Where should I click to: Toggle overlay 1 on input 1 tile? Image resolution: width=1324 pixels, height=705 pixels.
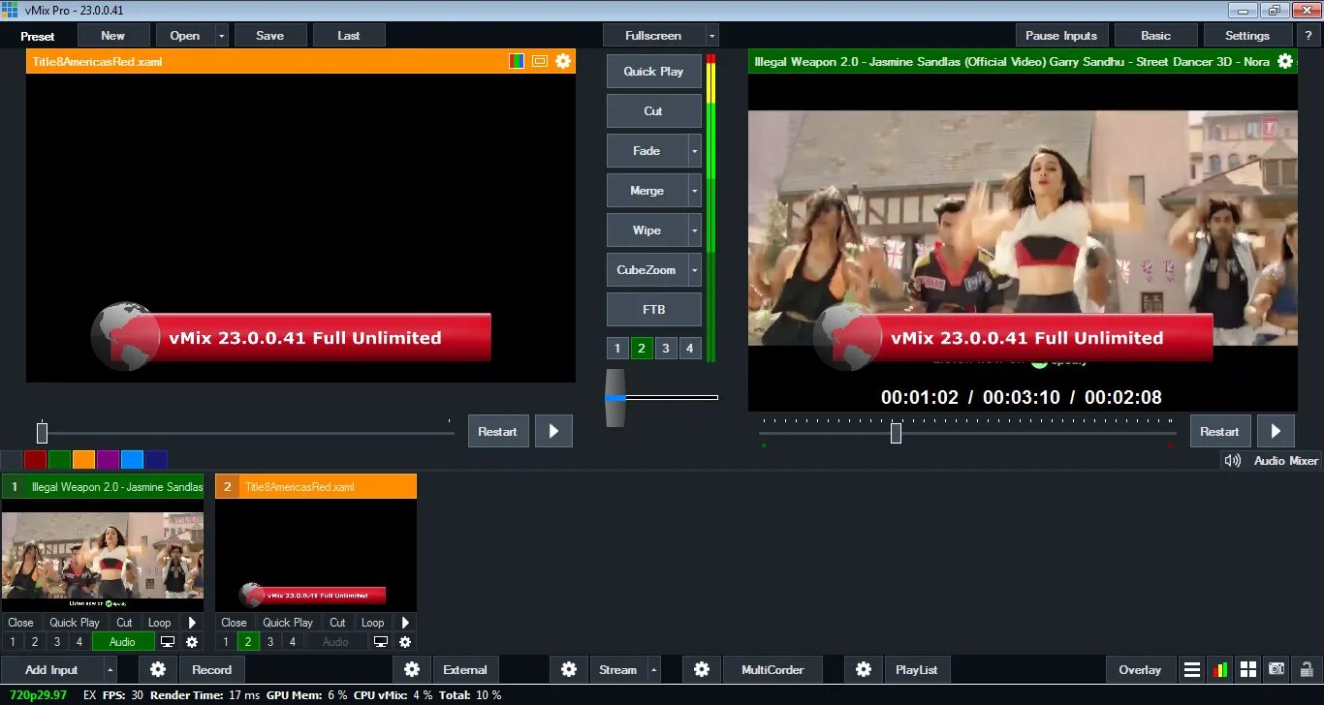(x=13, y=641)
